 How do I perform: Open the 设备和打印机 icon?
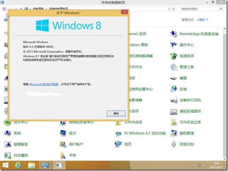pyautogui.click(x=173, y=100)
